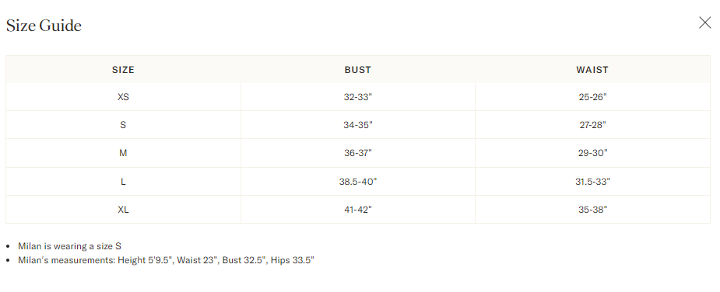
Task: Select bust measurement 32-33"
Action: click(x=358, y=97)
